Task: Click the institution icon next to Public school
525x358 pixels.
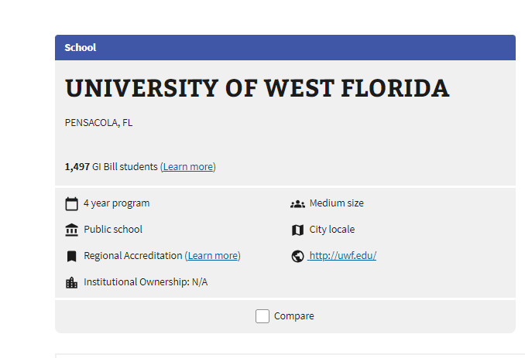Action: coord(71,230)
